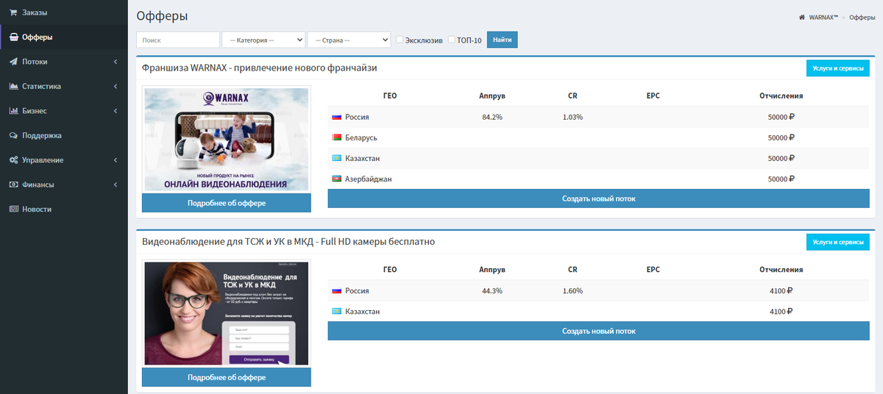Click the area chart icon beside Статистика
Image resolution: width=883 pixels, height=394 pixels.
(x=13, y=86)
